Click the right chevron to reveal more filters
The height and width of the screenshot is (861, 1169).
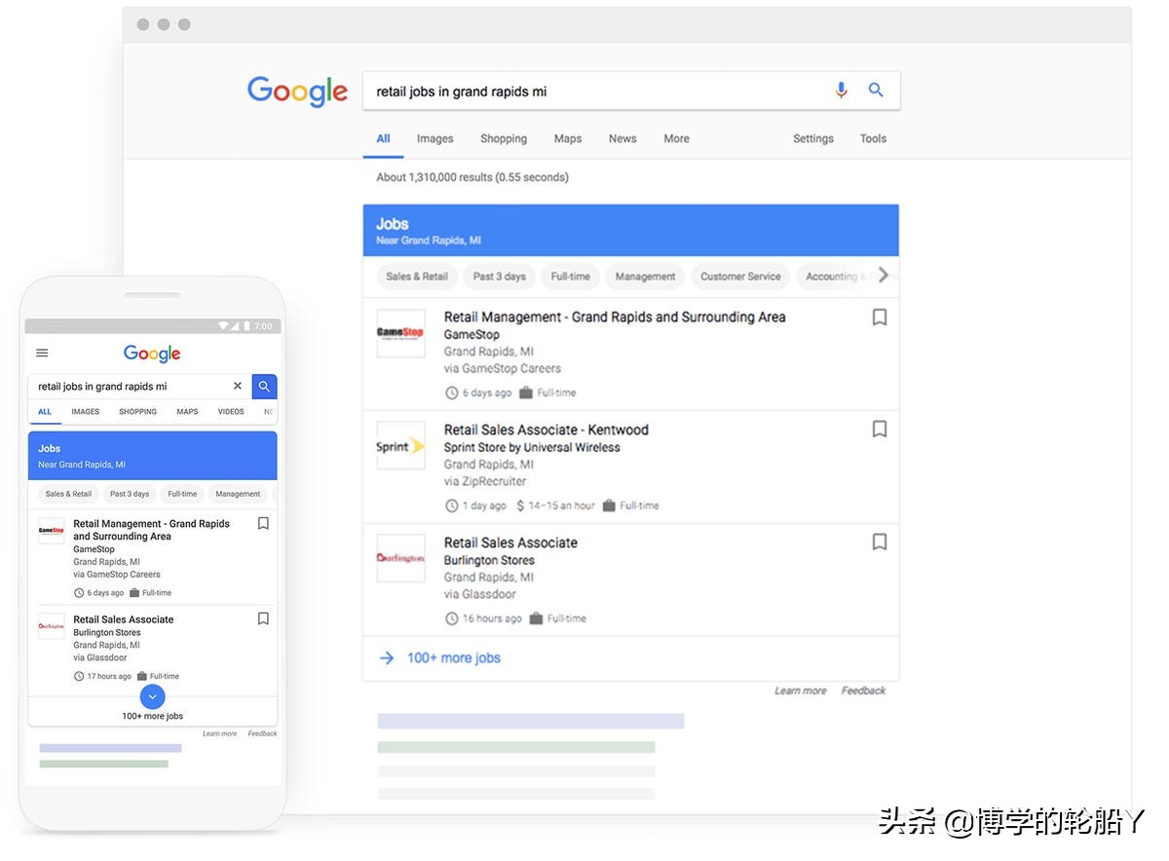[x=883, y=276]
